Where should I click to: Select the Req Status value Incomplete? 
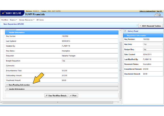pyautogui.click(x=66, y=51)
